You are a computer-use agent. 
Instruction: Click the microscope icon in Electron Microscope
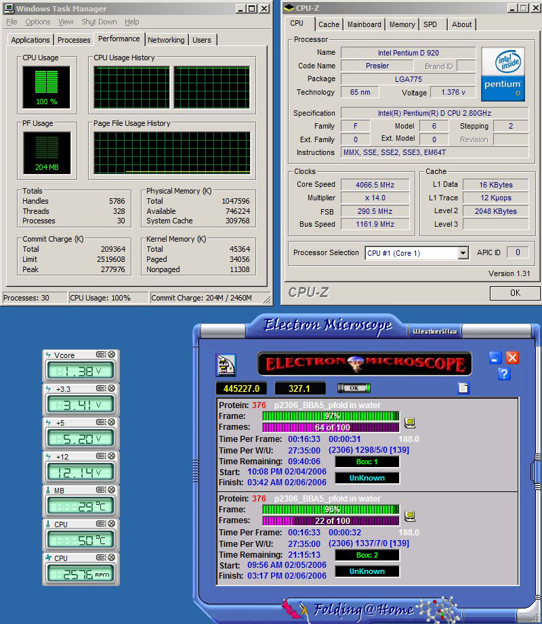(226, 365)
